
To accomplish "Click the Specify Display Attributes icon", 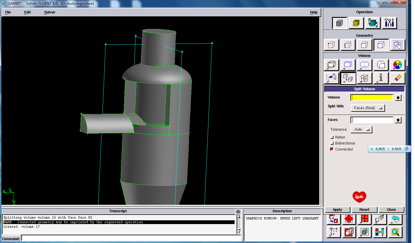I will (x=349, y=232).
